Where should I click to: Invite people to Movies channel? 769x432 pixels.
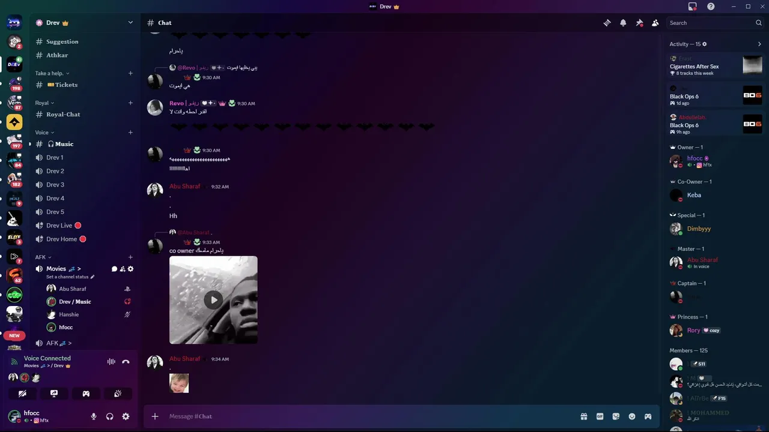pos(123,269)
